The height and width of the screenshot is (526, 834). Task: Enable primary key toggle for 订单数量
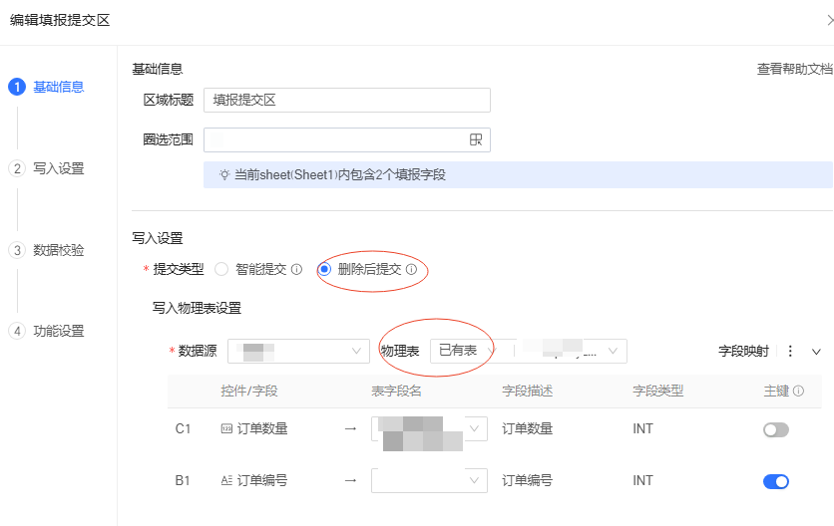tap(775, 429)
